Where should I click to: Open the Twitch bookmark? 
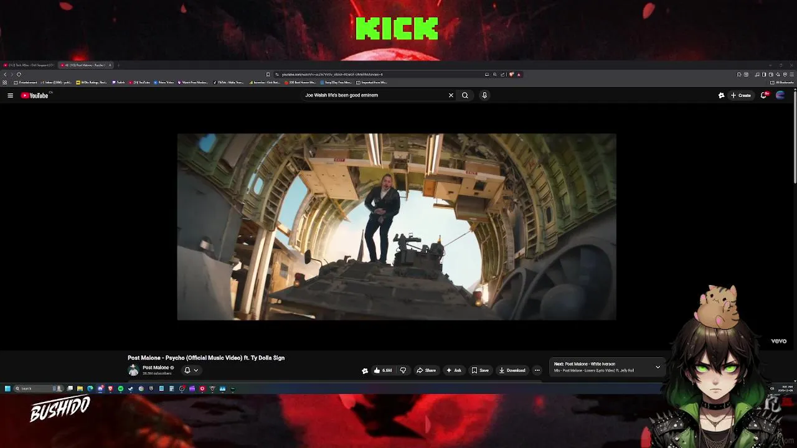119,82
